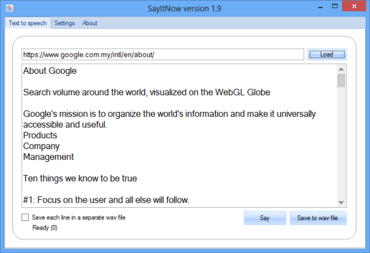370x253 pixels.
Task: Minimize the SayItNow window
Action: [320, 7]
